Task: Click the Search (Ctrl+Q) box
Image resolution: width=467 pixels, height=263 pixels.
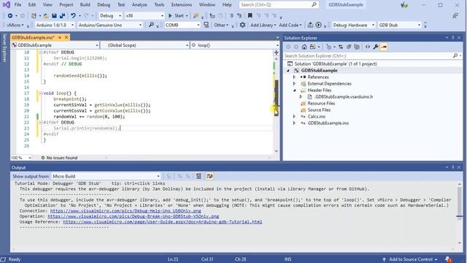Action: click(279, 5)
